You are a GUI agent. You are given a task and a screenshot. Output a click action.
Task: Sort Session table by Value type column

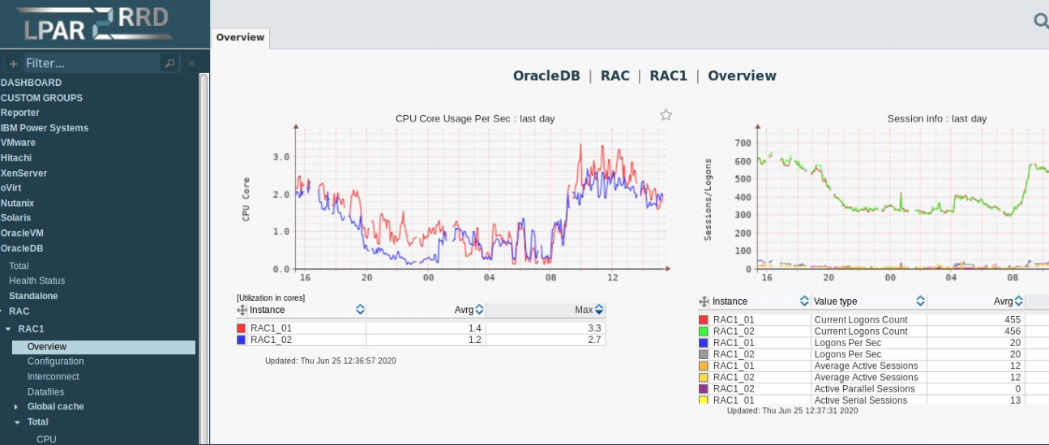920,302
